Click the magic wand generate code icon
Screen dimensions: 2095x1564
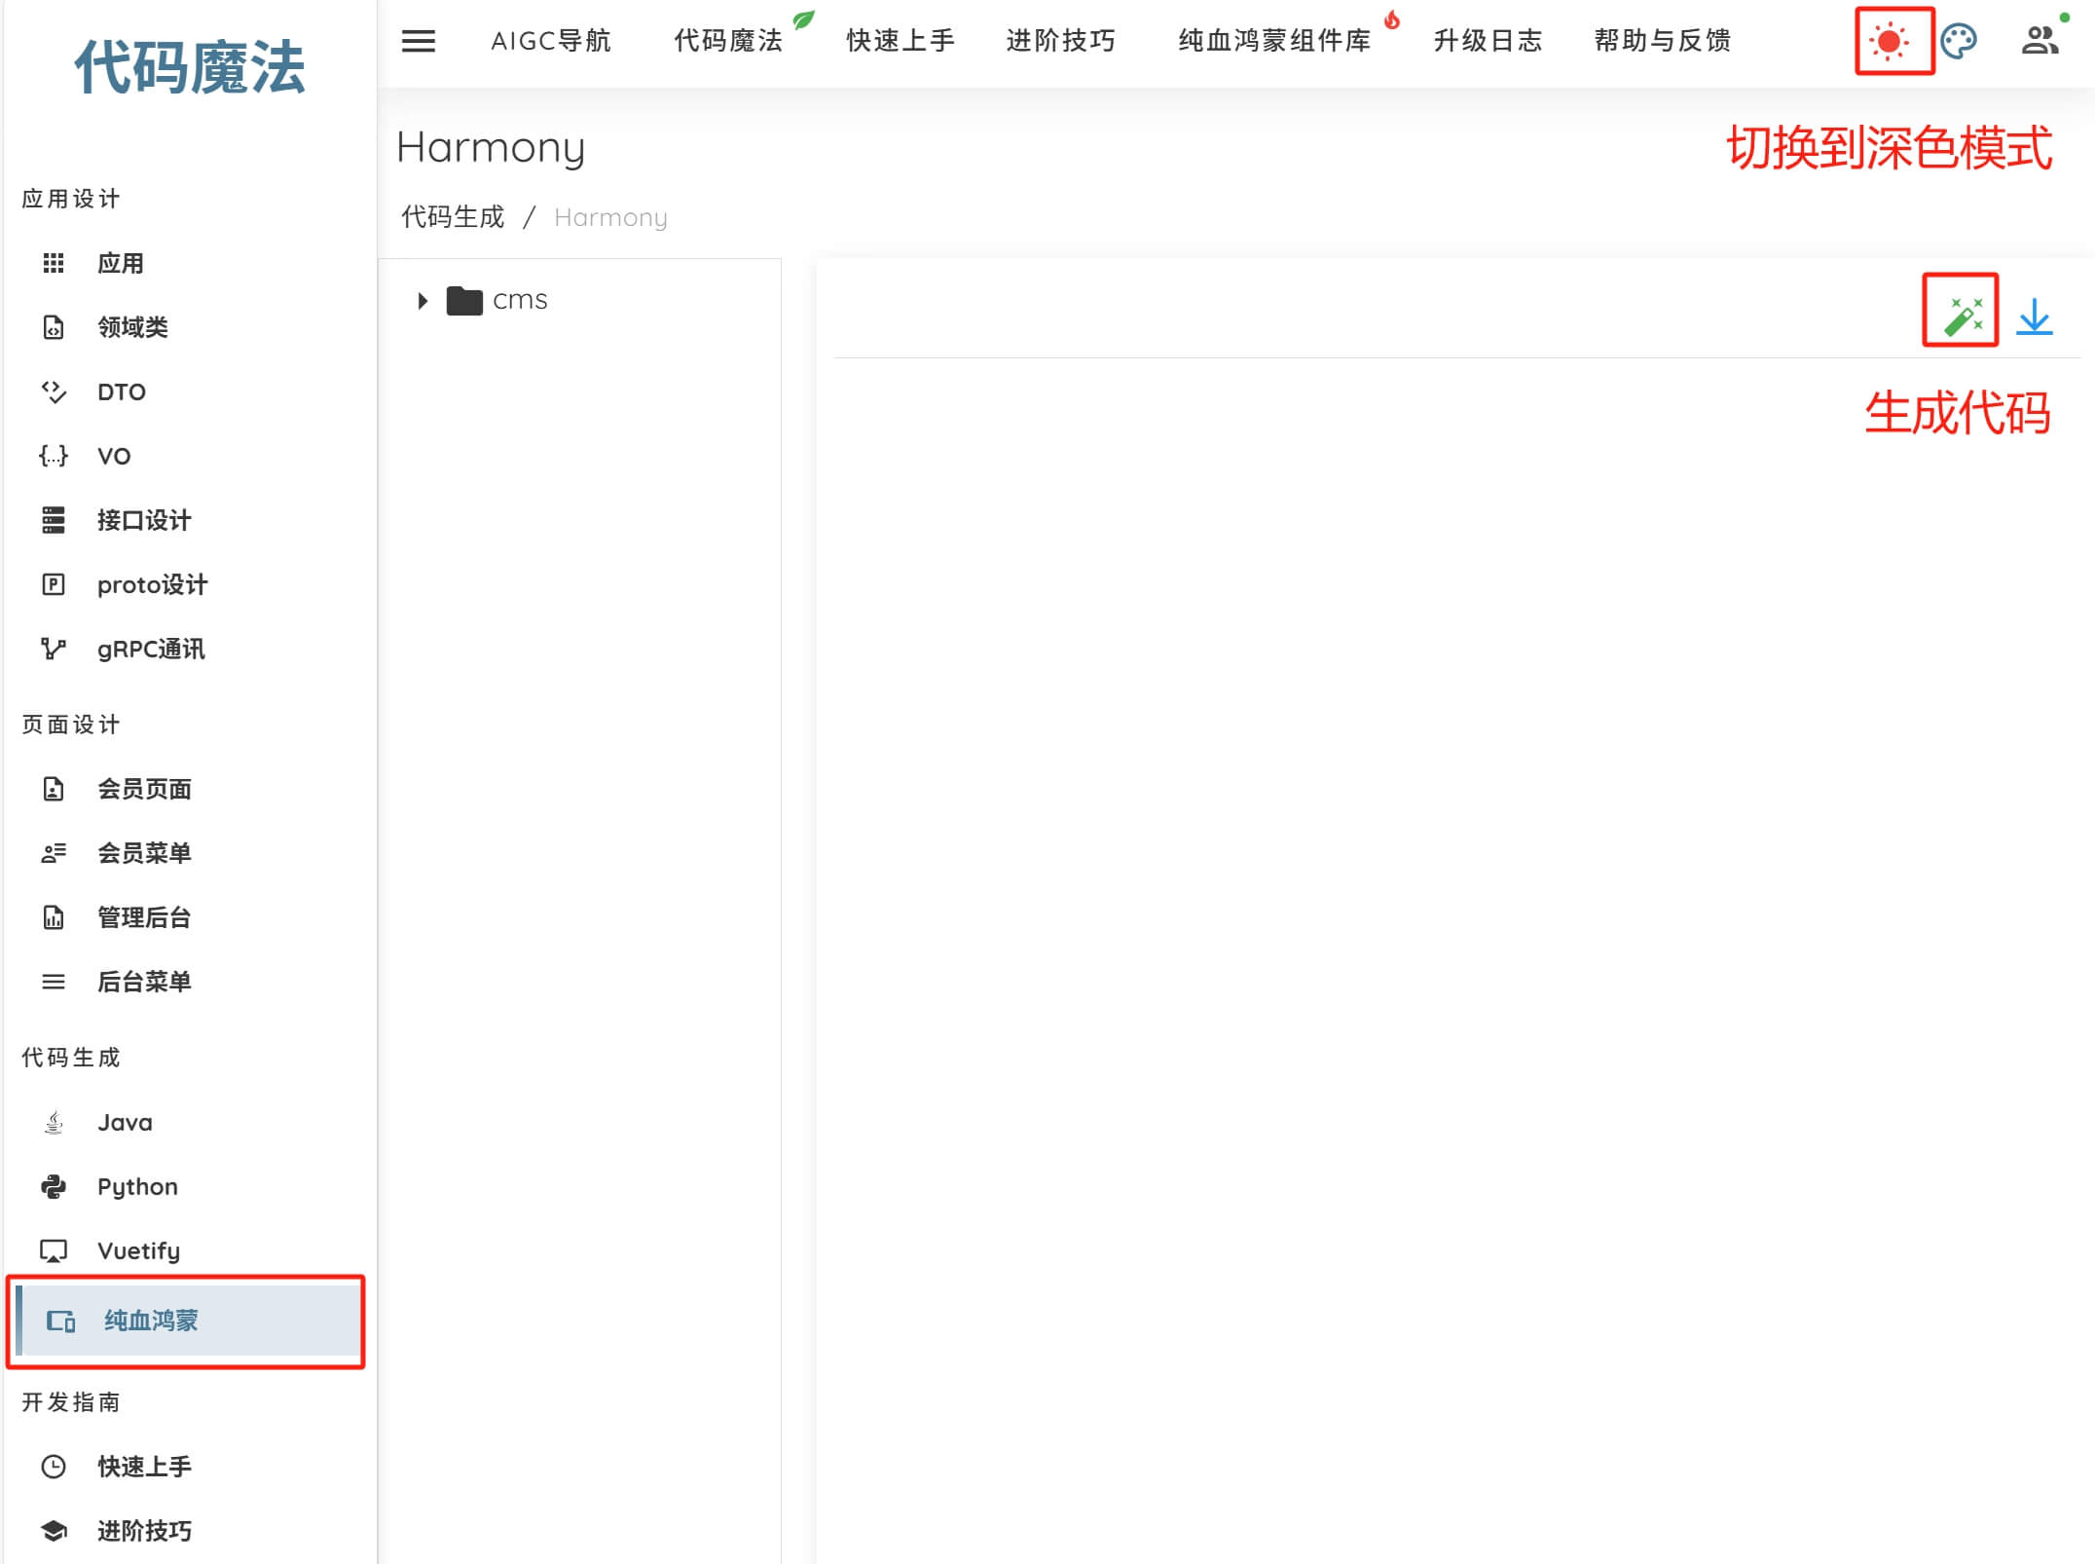(1962, 316)
